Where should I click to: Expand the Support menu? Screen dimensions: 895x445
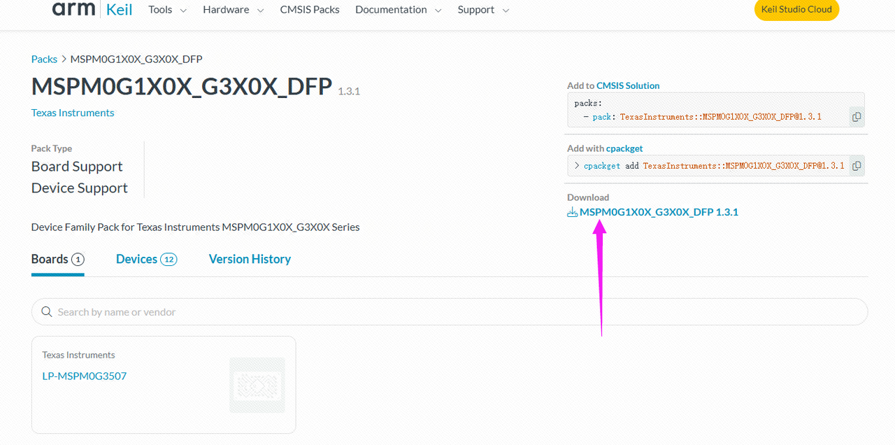pos(484,10)
